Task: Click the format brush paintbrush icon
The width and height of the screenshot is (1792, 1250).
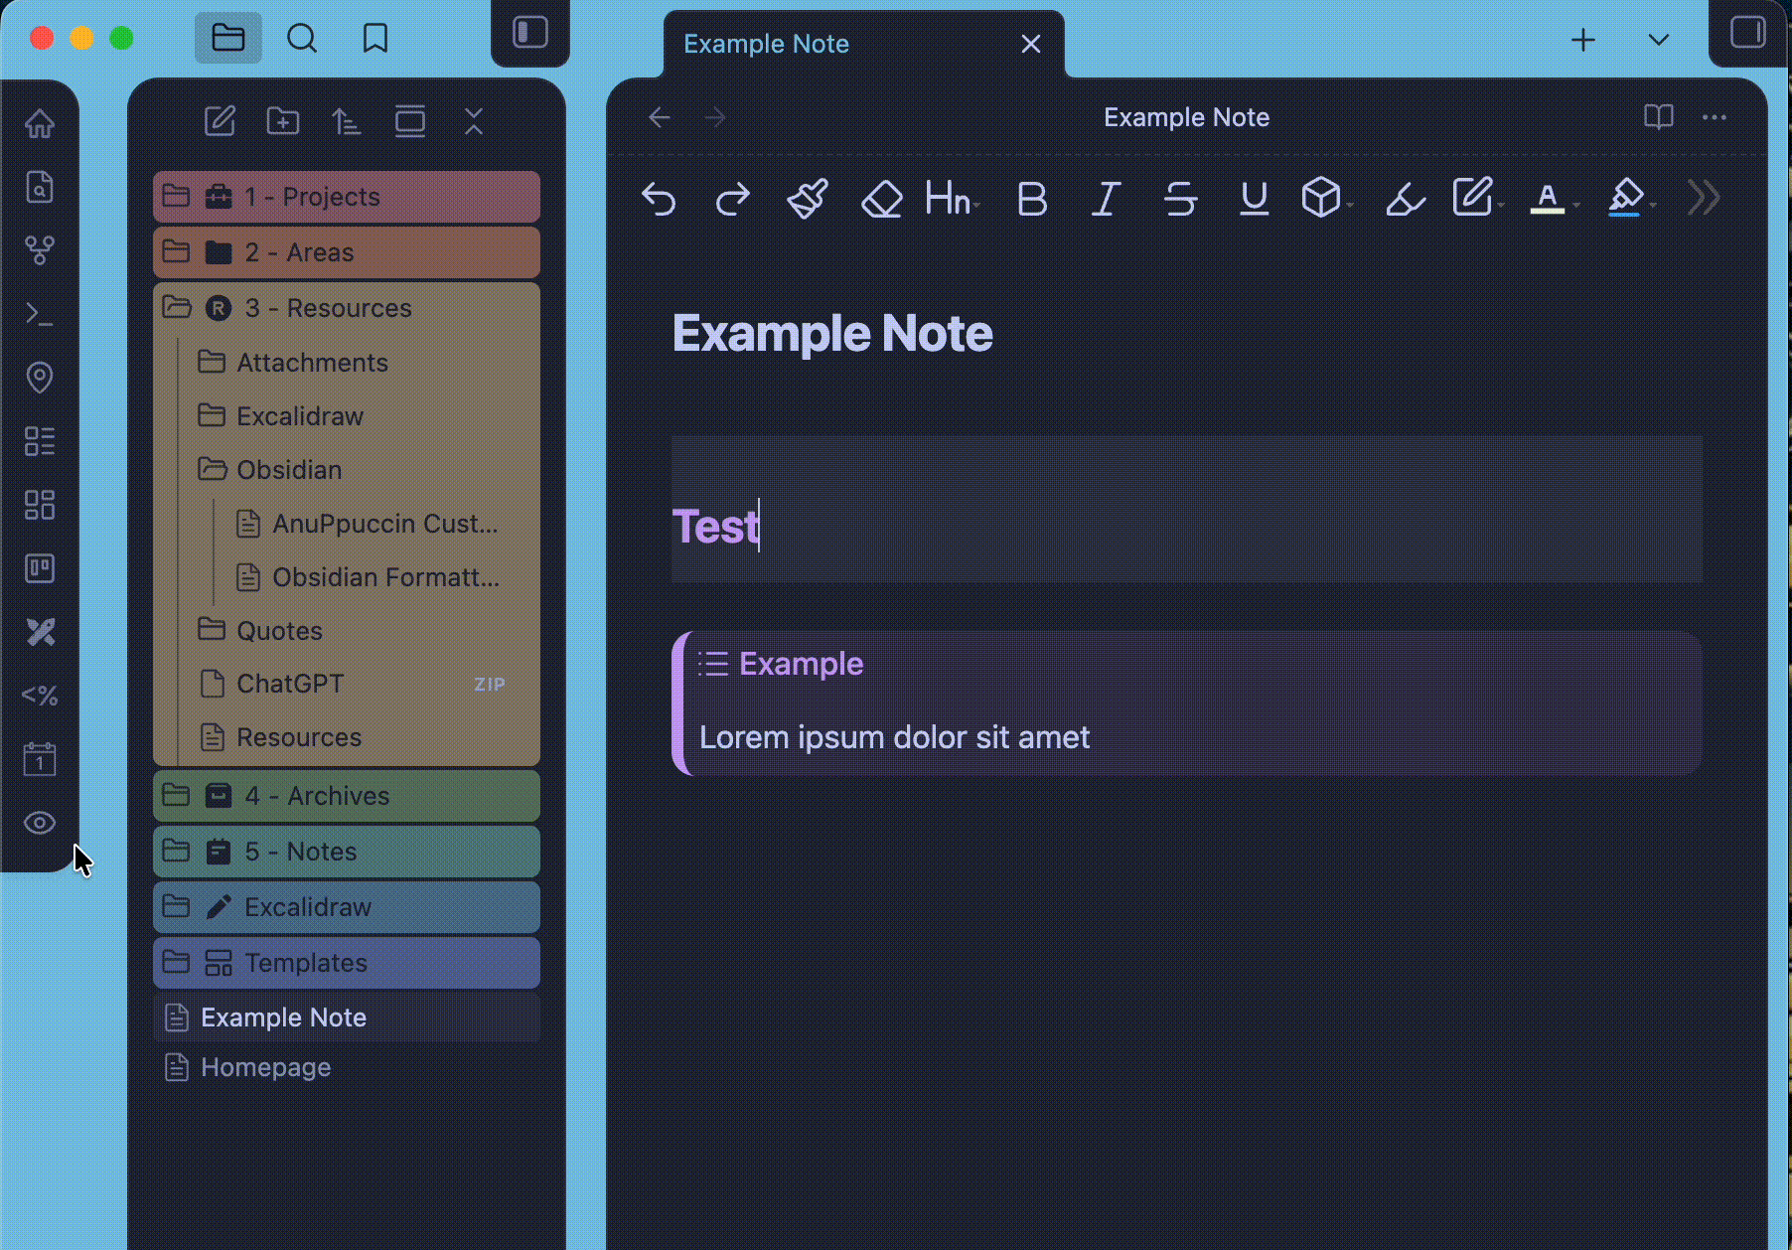Action: tap(807, 199)
